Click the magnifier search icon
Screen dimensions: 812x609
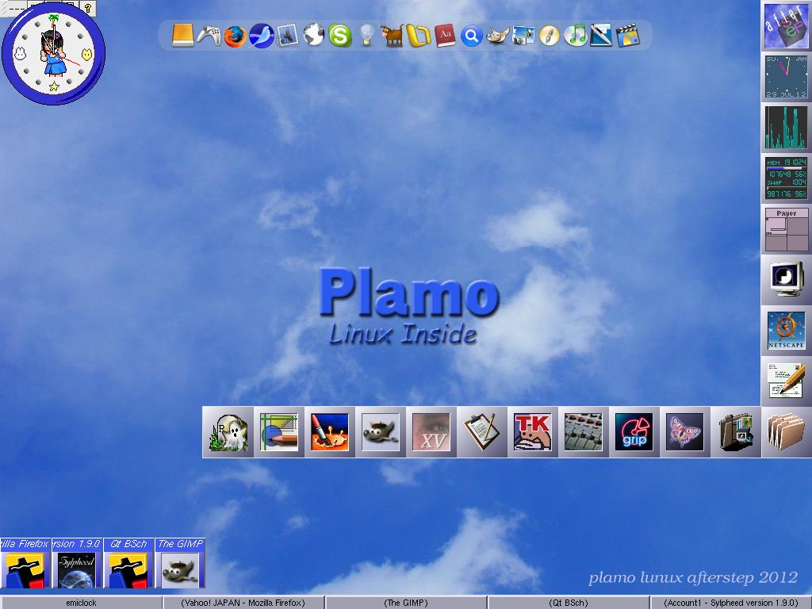(470, 36)
